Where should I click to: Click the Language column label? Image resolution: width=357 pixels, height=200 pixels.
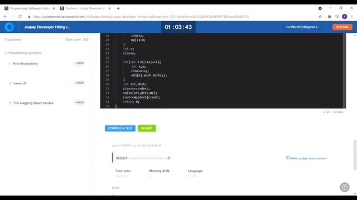(195, 171)
